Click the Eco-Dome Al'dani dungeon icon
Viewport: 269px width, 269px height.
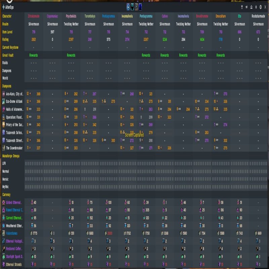[4, 102]
